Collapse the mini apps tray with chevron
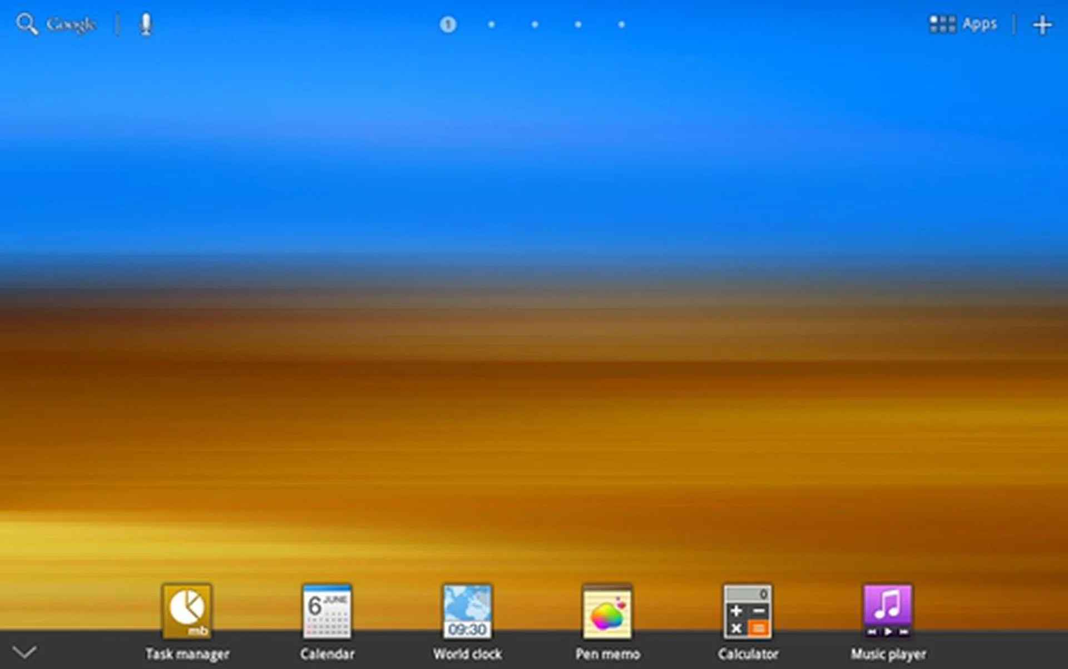Screen dimensions: 1068x669 (x=24, y=652)
